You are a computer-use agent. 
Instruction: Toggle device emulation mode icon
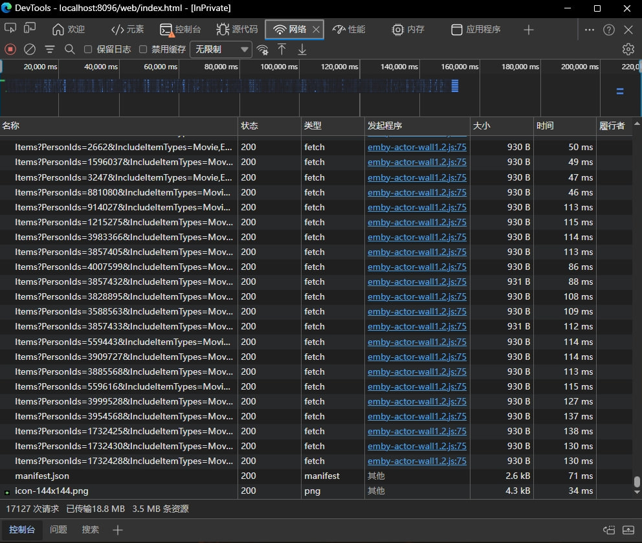click(x=30, y=28)
